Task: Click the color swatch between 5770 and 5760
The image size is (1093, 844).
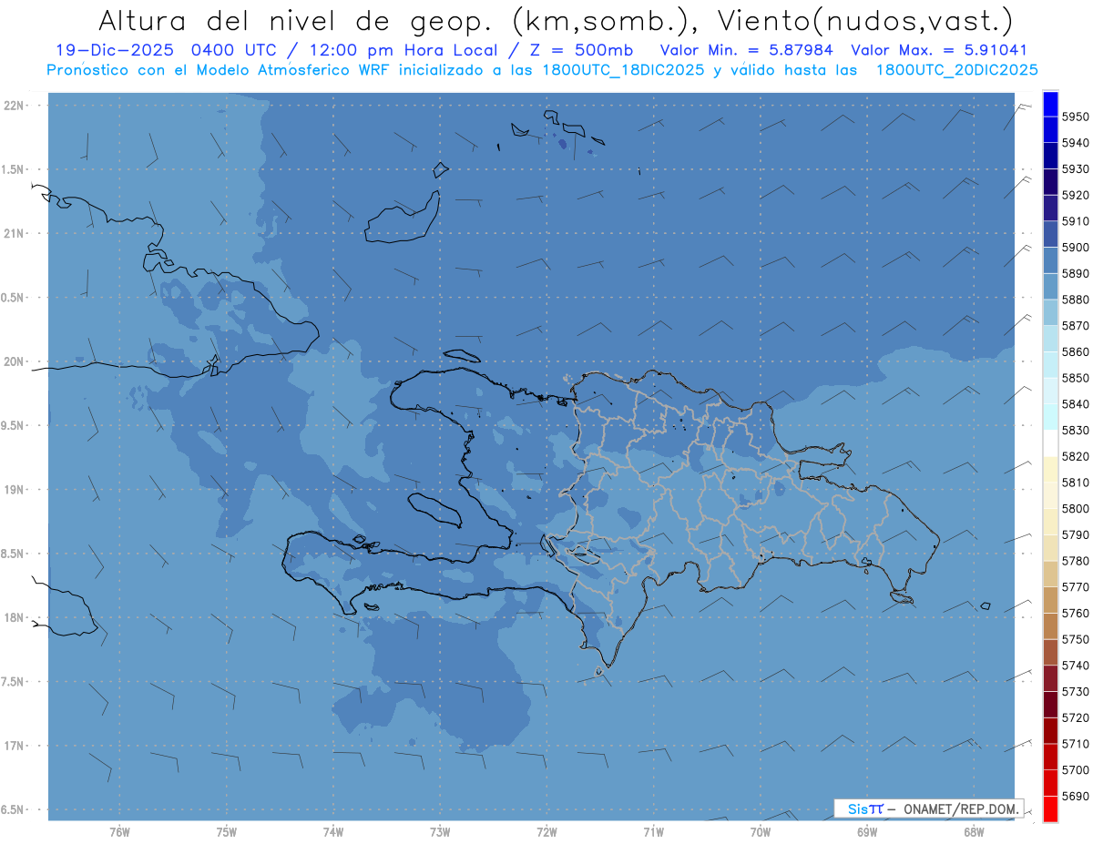Action: pyautogui.click(x=1050, y=600)
